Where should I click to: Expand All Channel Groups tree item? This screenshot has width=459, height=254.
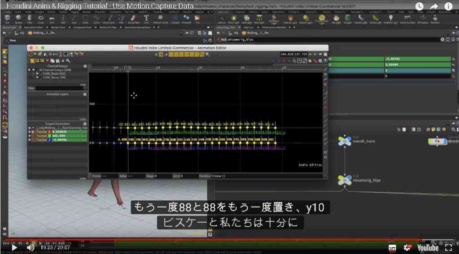[33, 70]
